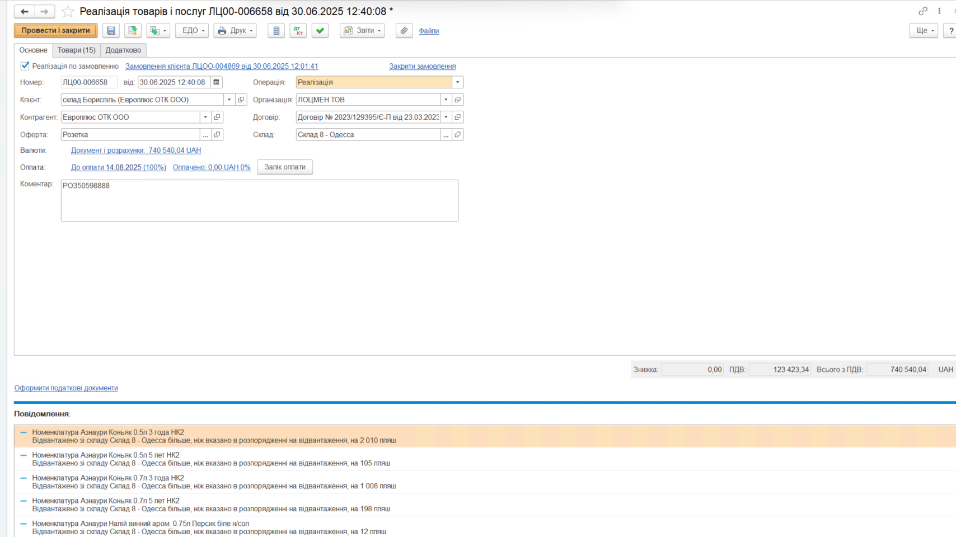Open the Файли link

pos(429,31)
